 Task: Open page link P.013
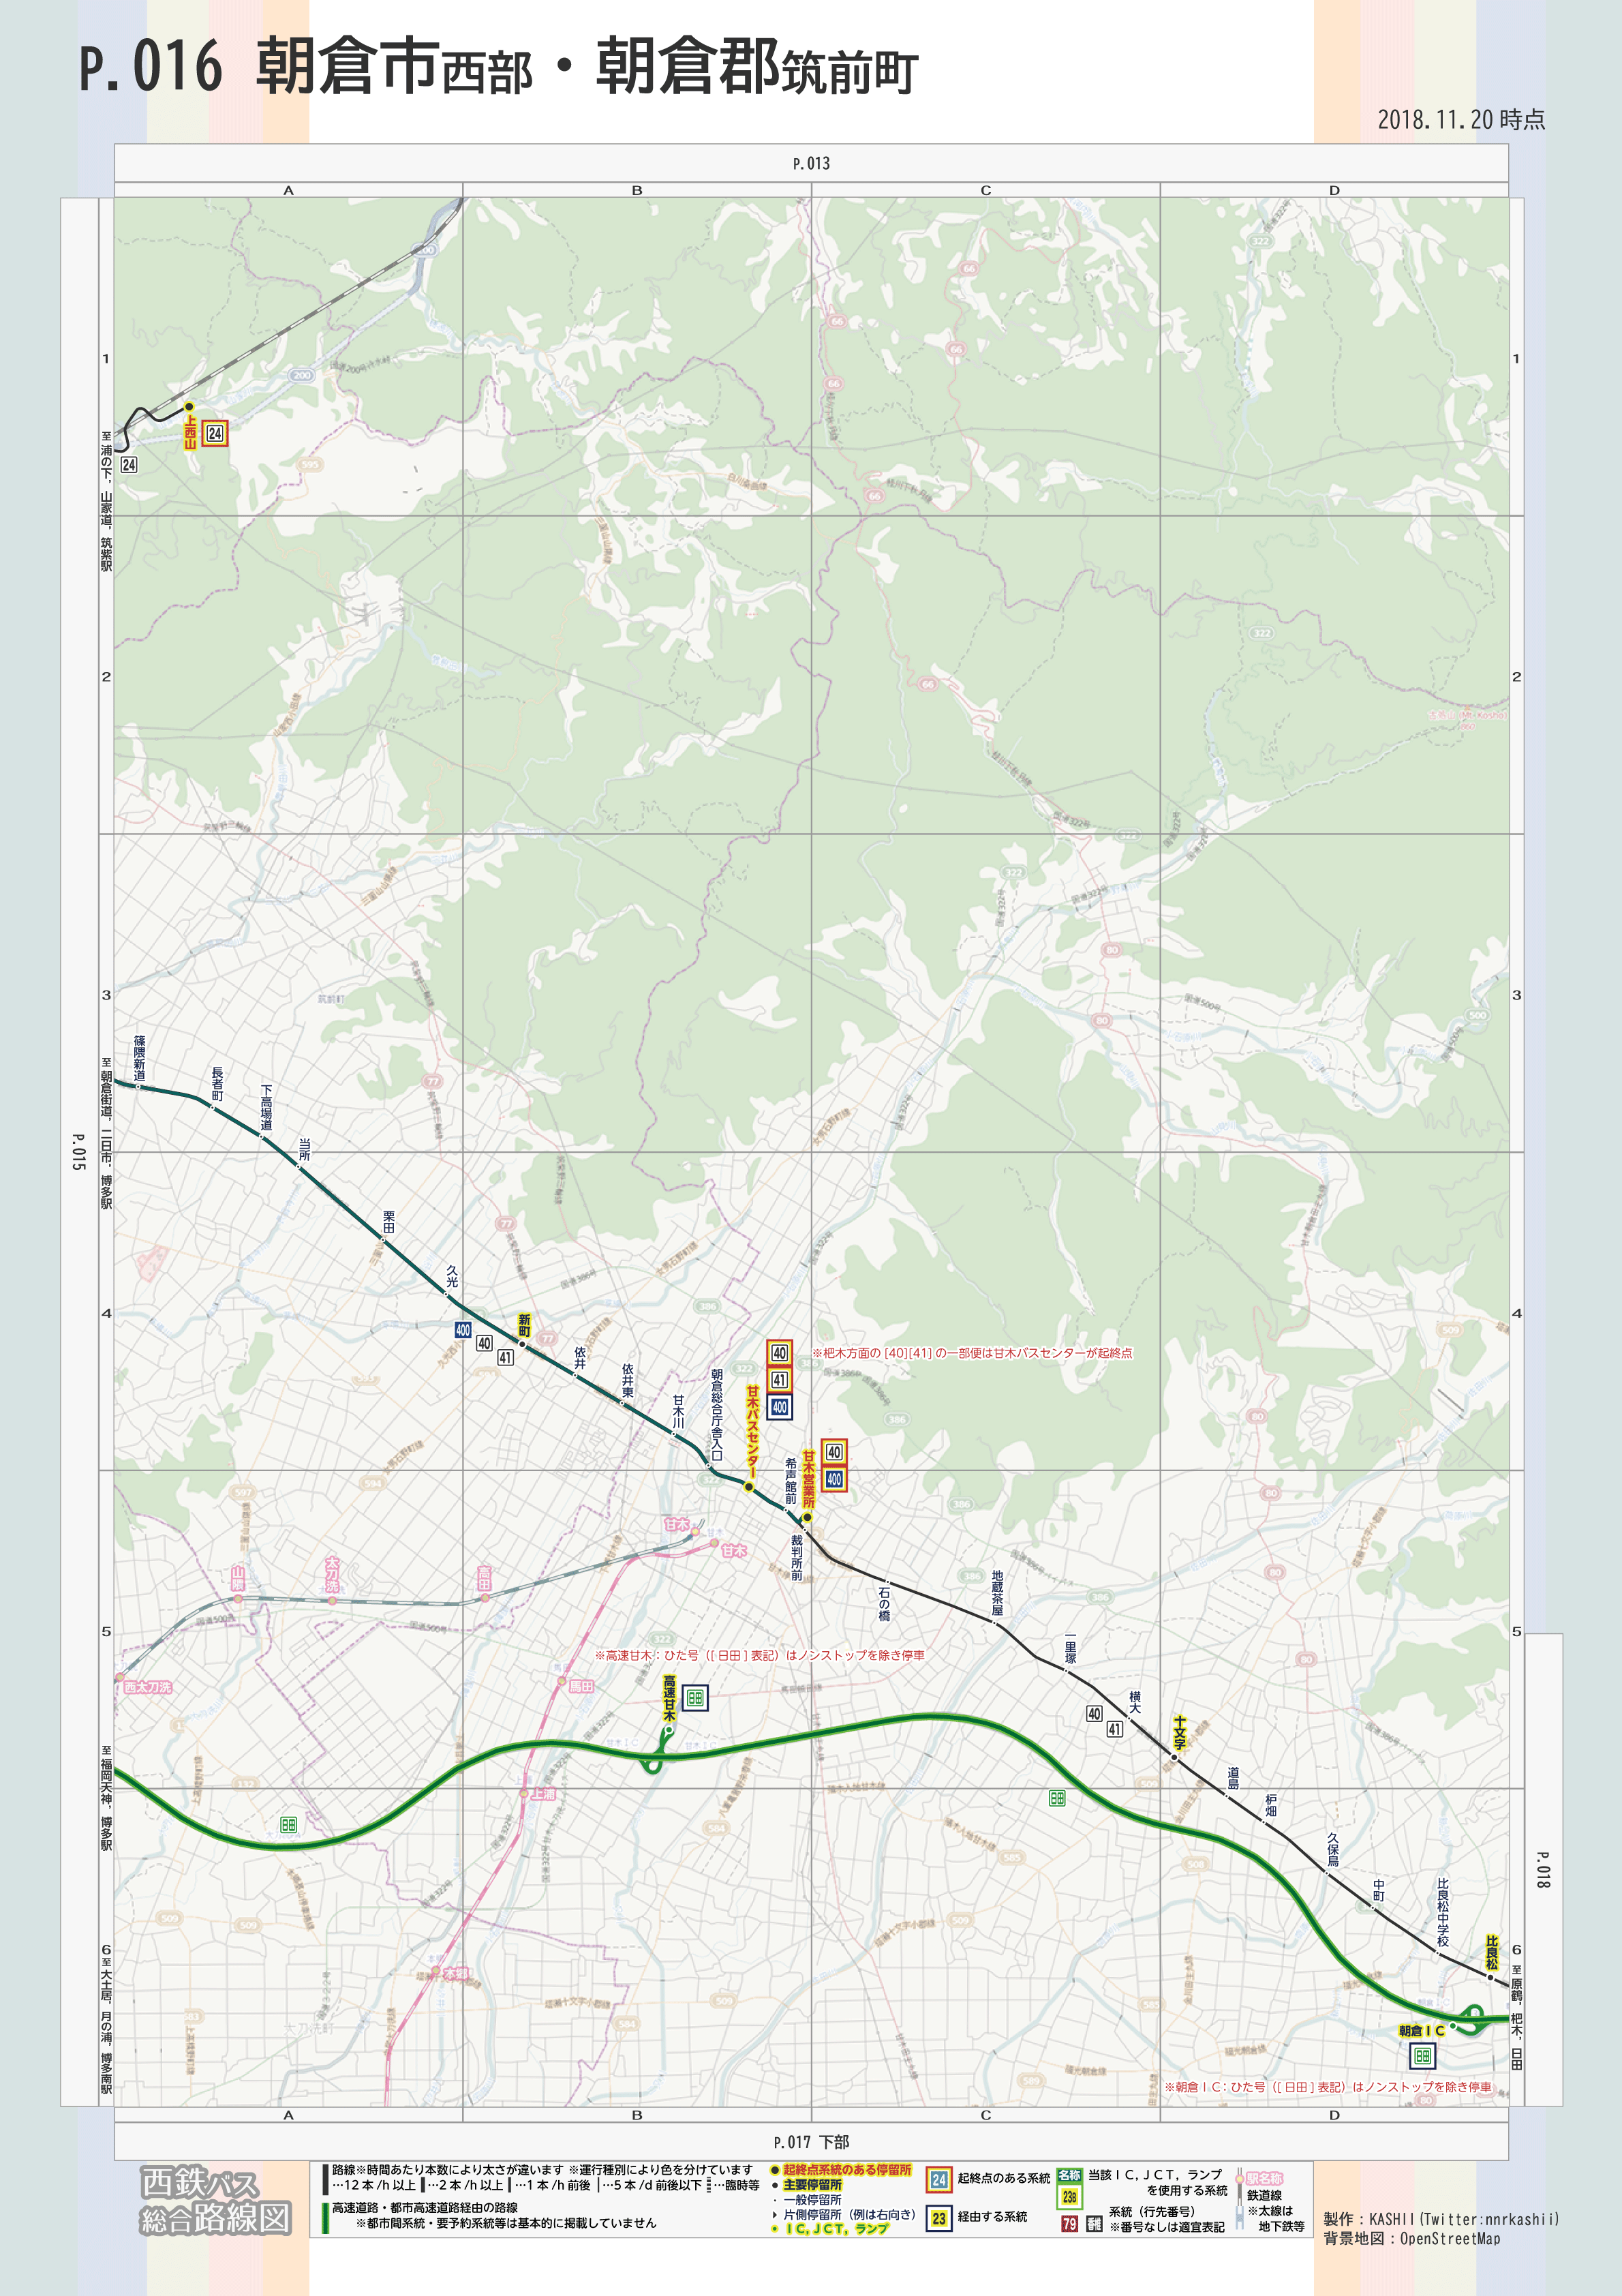811,163
